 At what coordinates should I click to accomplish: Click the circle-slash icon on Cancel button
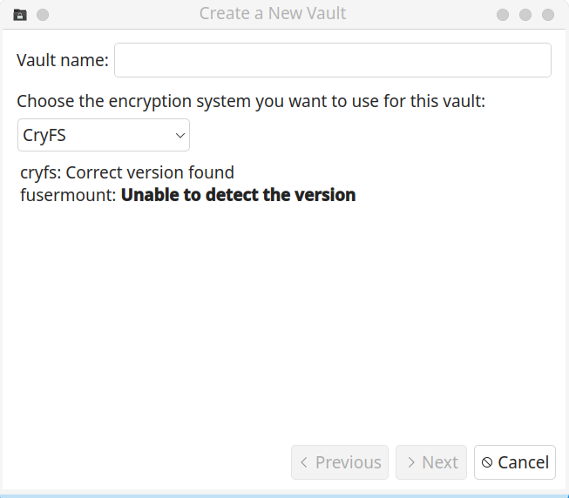click(x=487, y=462)
